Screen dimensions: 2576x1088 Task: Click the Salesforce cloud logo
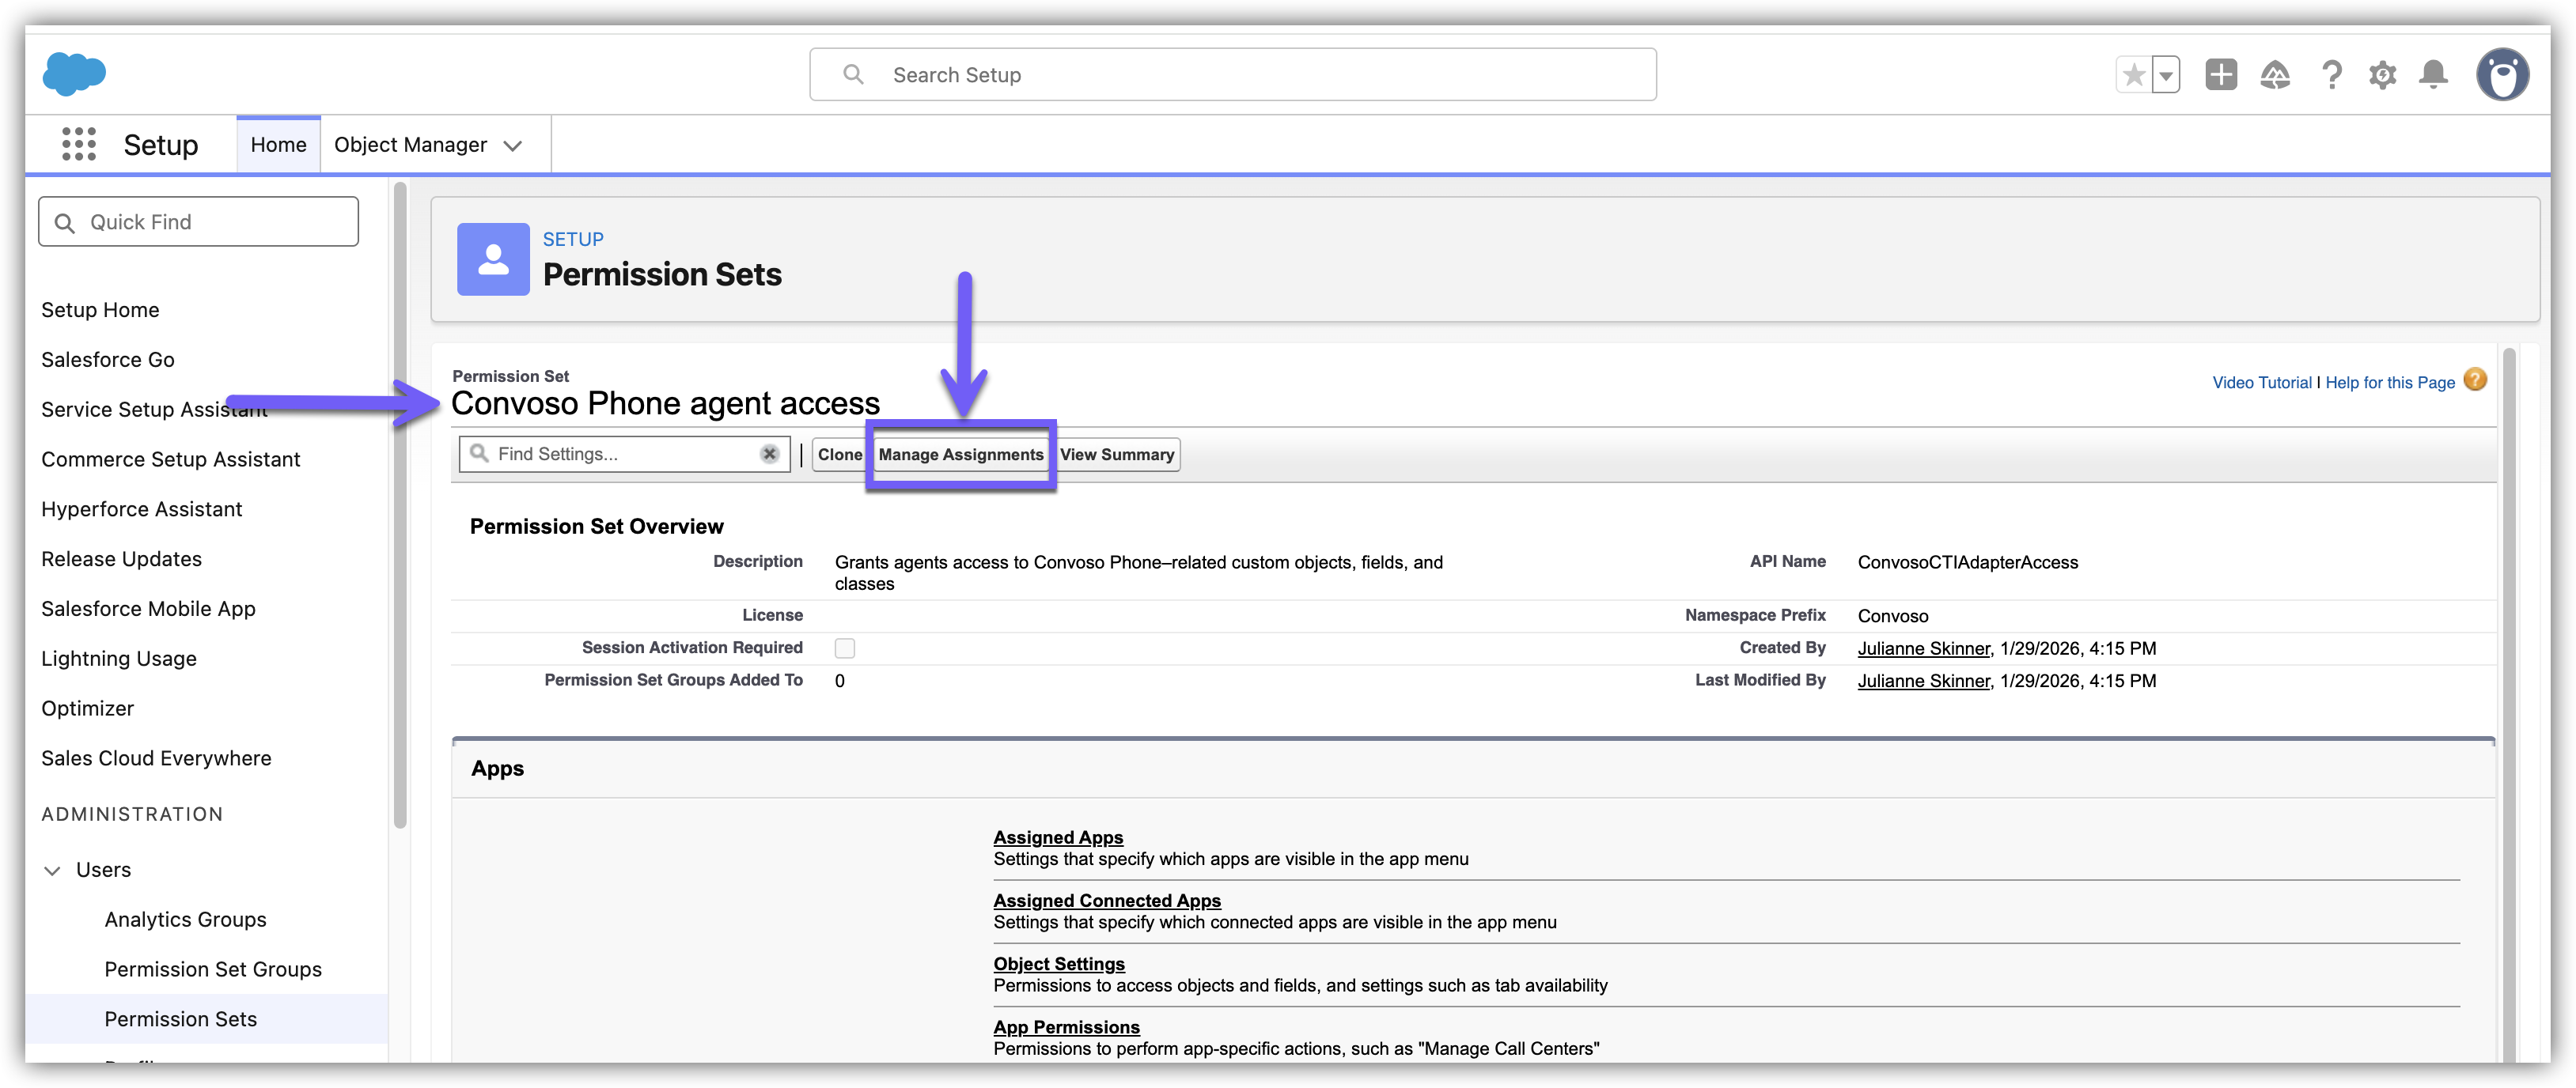[74, 74]
